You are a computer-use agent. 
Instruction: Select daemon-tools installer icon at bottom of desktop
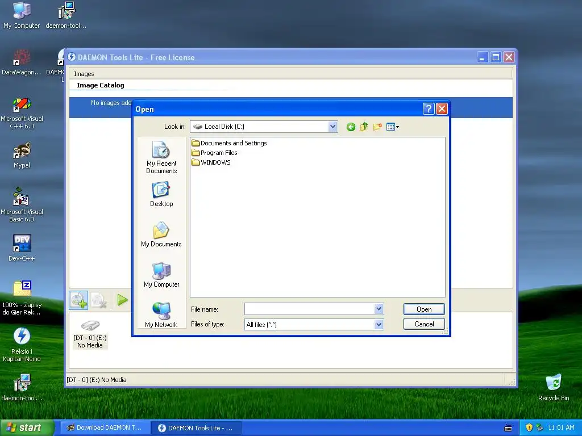point(22,388)
